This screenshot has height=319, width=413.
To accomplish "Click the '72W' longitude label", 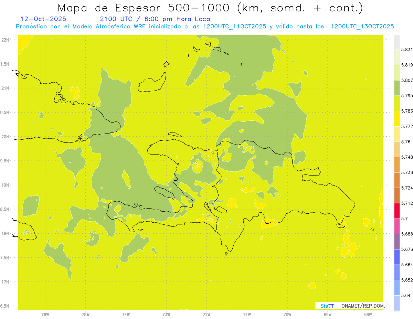I will (206, 315).
